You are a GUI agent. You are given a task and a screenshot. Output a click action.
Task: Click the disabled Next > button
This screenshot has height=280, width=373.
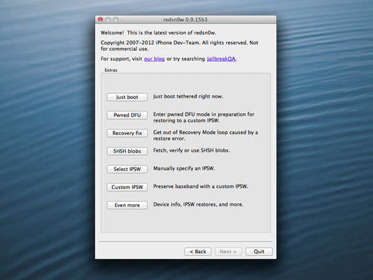coord(228,251)
